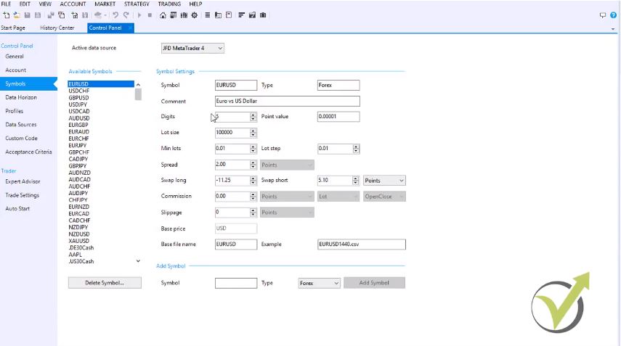621x346 pixels.
Task: Open the STRATEGY menu
Action: [x=137, y=4]
